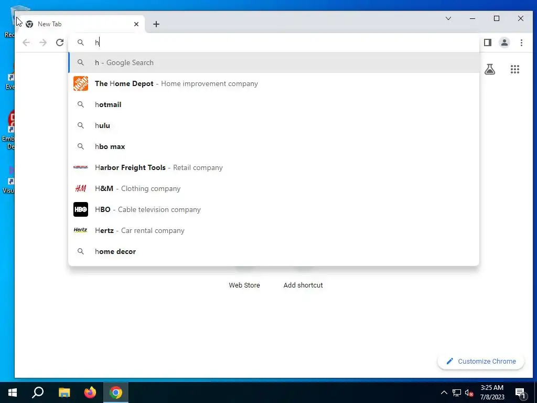Go forward with the forward arrow
This screenshot has width=537, height=403.
(43, 43)
